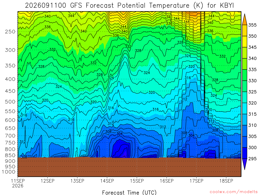Click the Forecast Time (UTC) axis title
Image resolution: width=260 pixels, height=195 pixels.
tap(129, 192)
